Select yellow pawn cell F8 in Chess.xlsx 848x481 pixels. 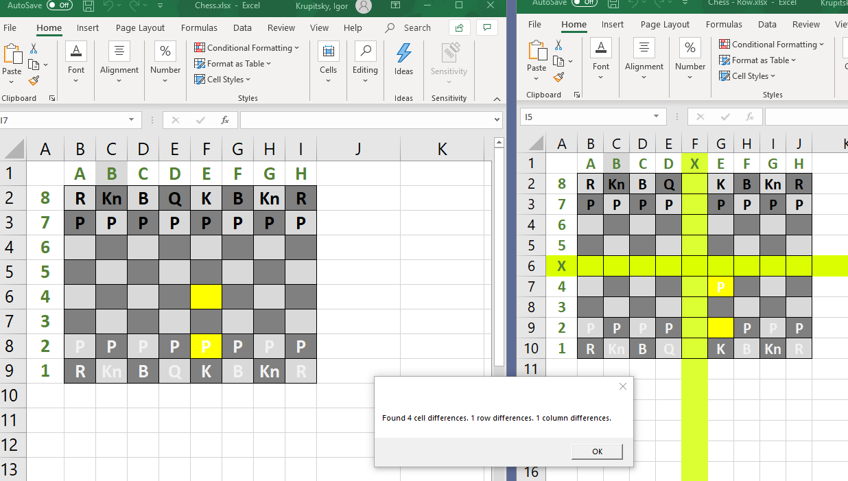tap(207, 347)
